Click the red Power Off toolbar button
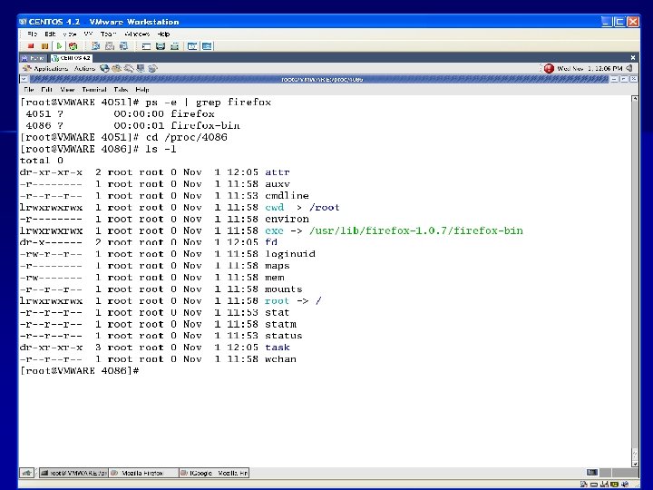Image resolution: width=653 pixels, height=490 pixels. (31, 46)
